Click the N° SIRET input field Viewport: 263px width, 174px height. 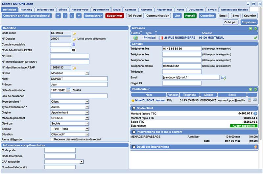pyautogui.click(x=70, y=56)
